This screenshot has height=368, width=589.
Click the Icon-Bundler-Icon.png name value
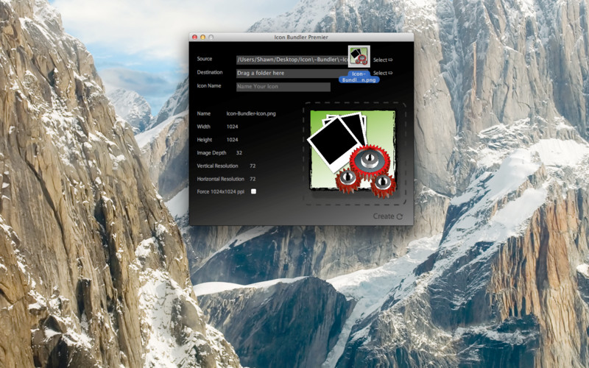click(x=251, y=114)
